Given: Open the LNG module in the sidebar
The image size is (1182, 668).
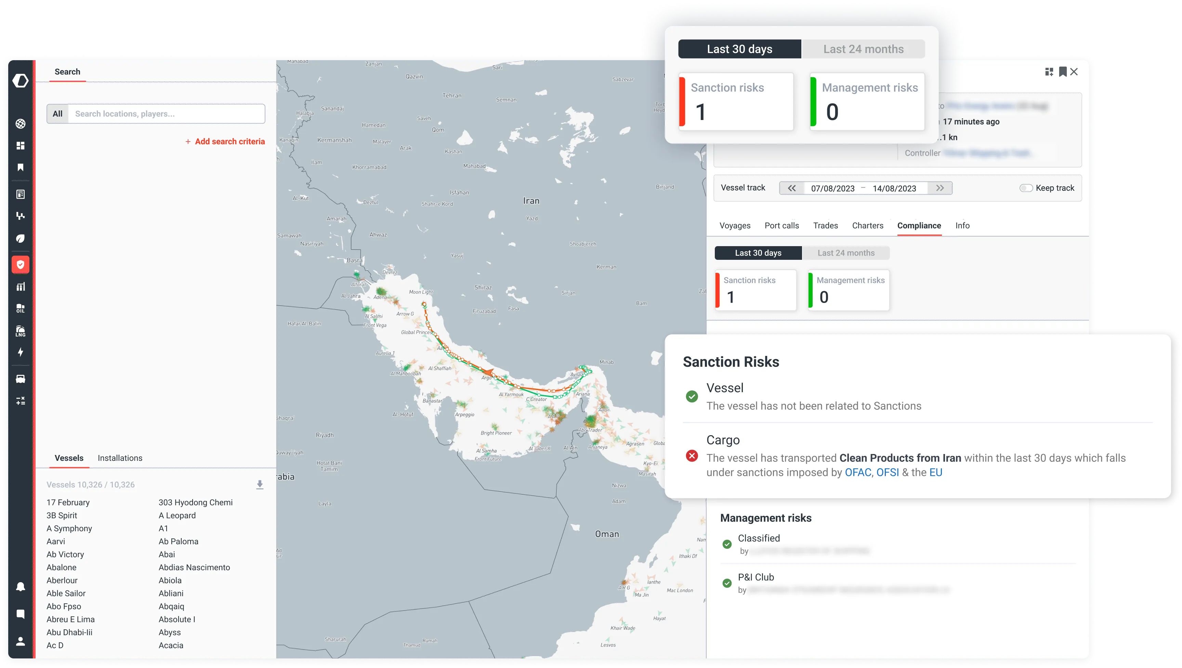Looking at the screenshot, I should point(20,331).
